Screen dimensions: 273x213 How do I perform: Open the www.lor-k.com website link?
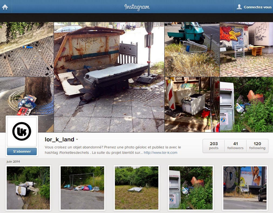click(160, 152)
